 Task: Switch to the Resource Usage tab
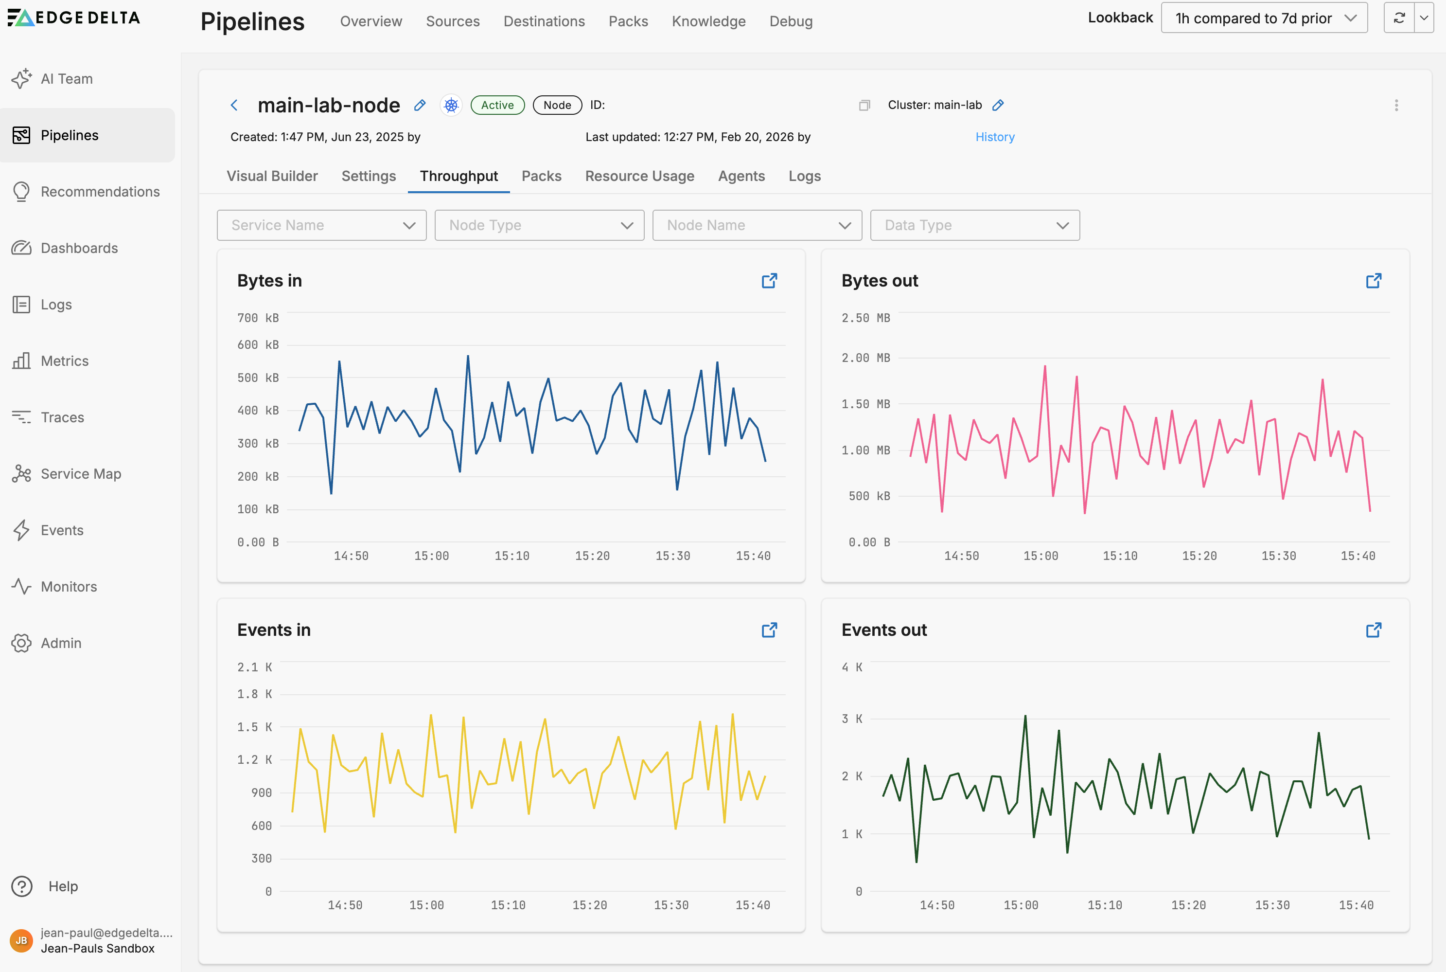(639, 176)
